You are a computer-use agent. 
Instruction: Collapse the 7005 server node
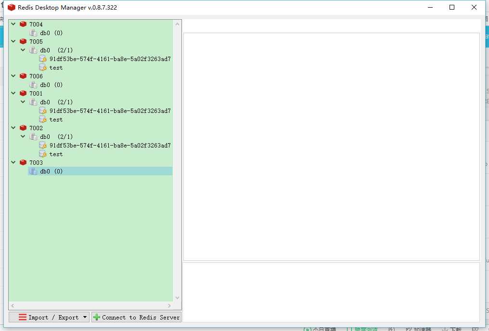tap(13, 41)
